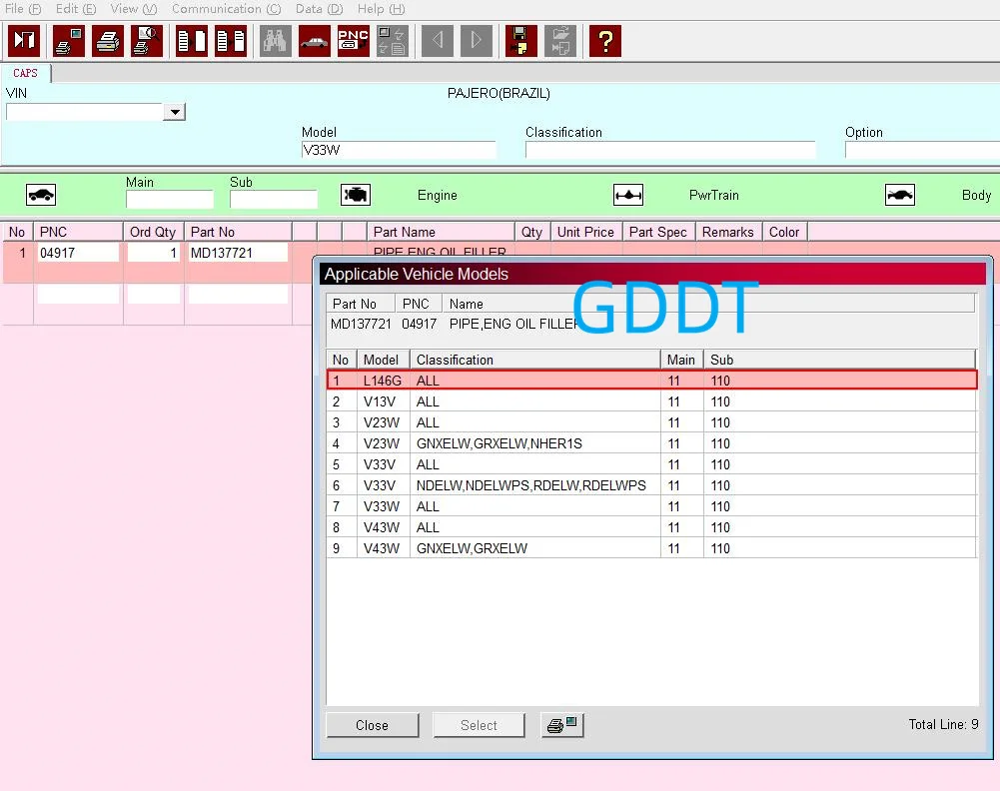Click the Body group car icon
This screenshot has height=791, width=1000.
900,195
